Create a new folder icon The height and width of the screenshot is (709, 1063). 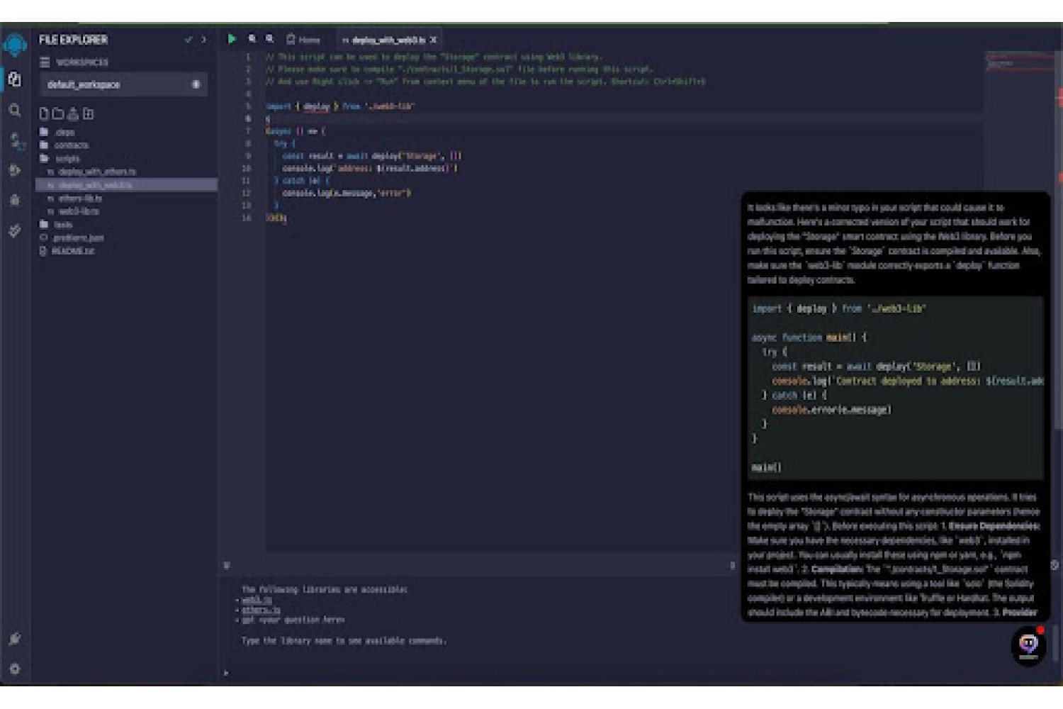pos(58,113)
